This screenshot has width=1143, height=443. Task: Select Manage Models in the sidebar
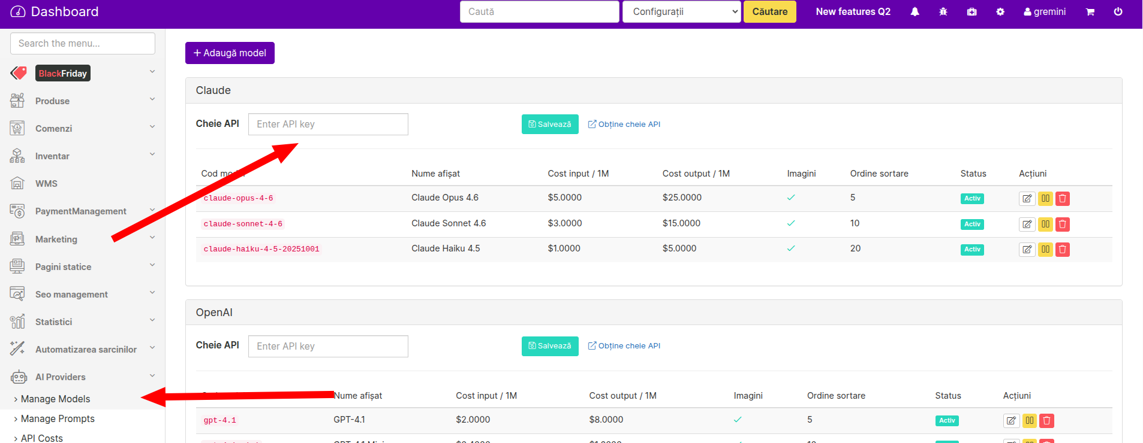[55, 399]
